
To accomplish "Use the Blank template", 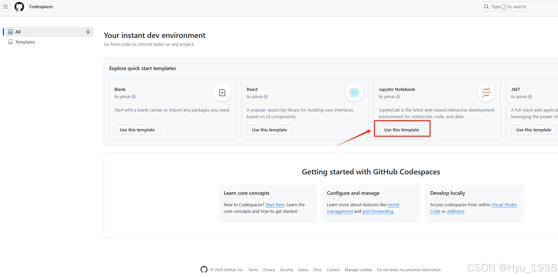I will [137, 130].
